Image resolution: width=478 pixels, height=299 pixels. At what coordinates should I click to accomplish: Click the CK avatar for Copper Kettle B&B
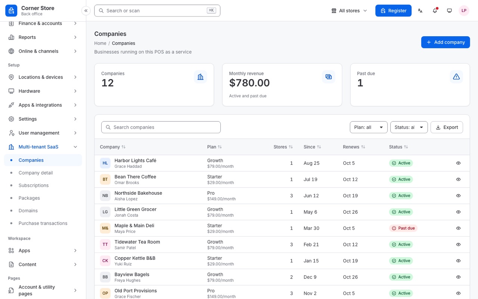click(105, 261)
